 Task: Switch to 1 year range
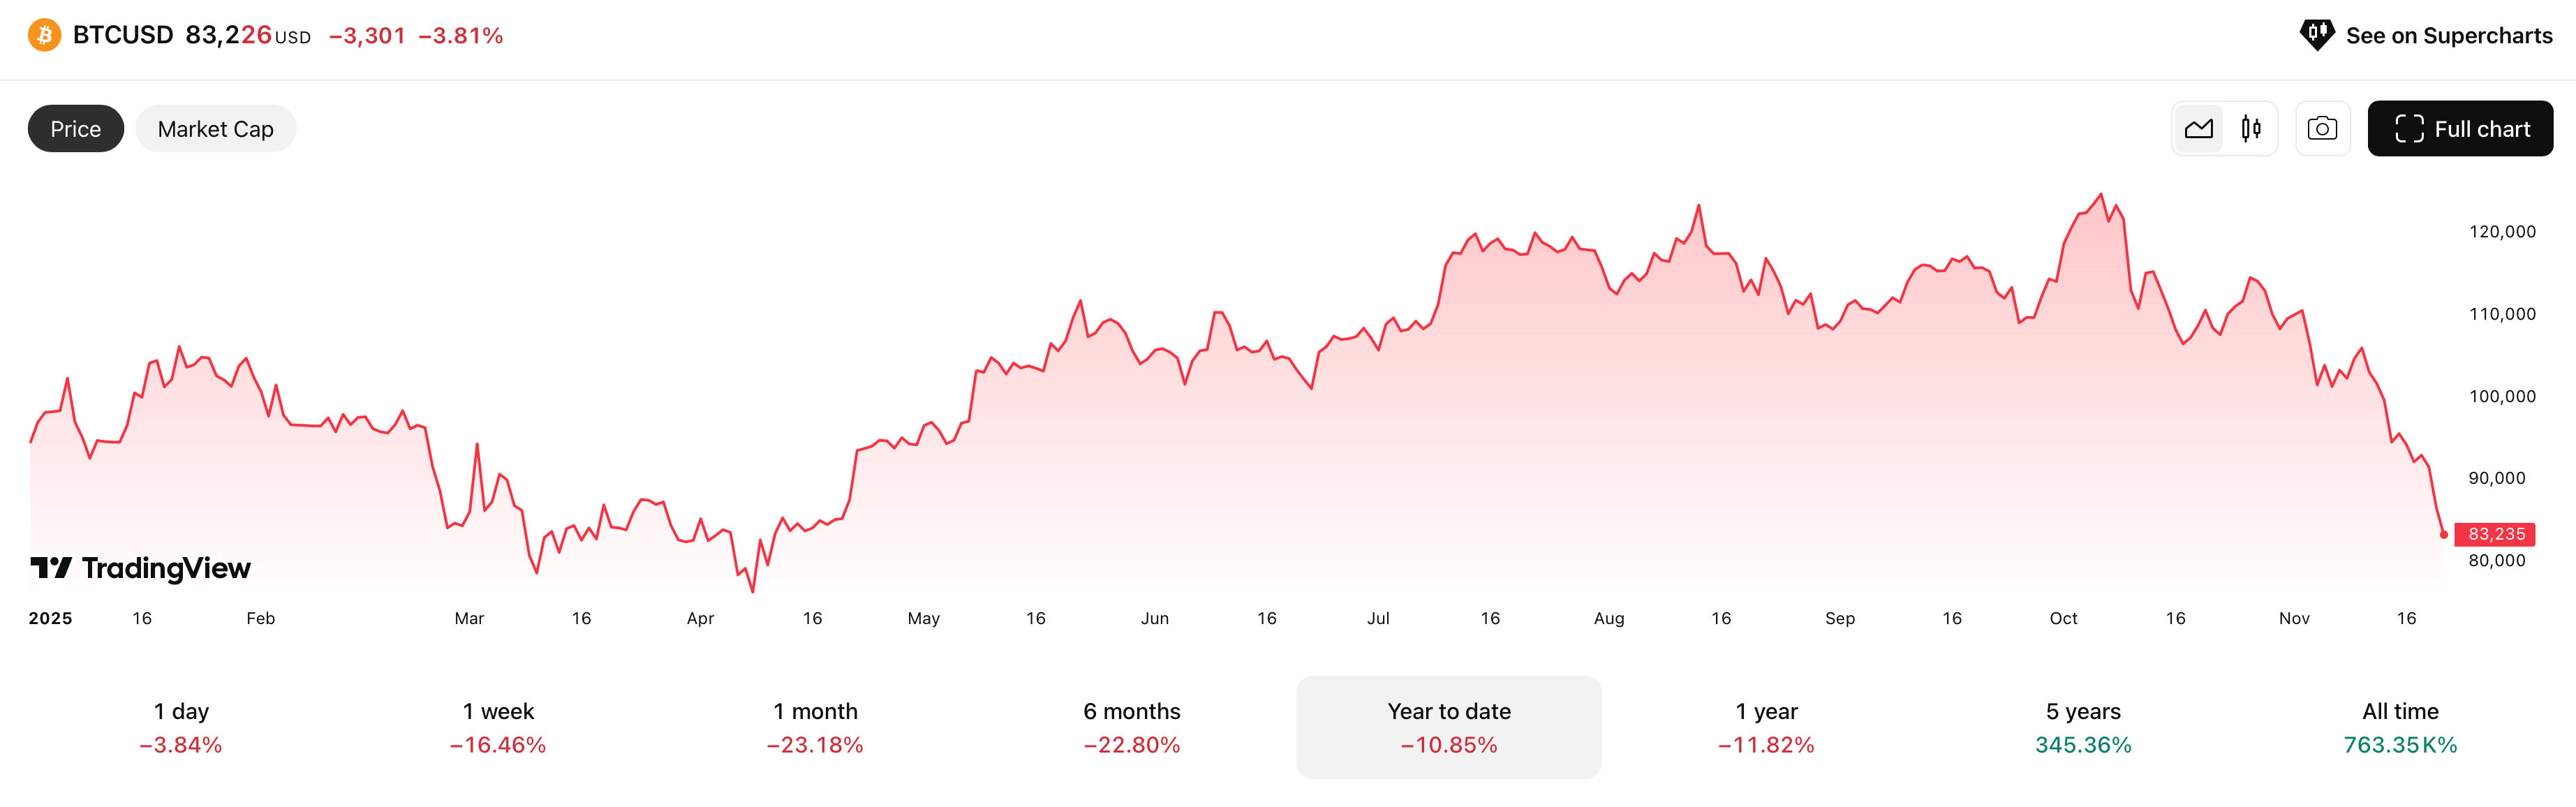point(1766,727)
